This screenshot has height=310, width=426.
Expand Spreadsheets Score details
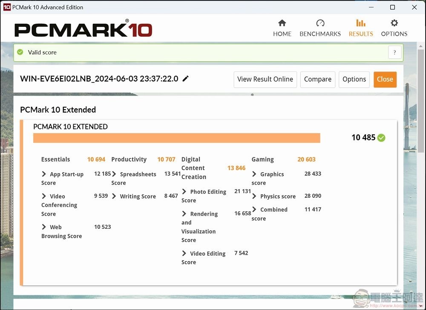click(x=114, y=174)
